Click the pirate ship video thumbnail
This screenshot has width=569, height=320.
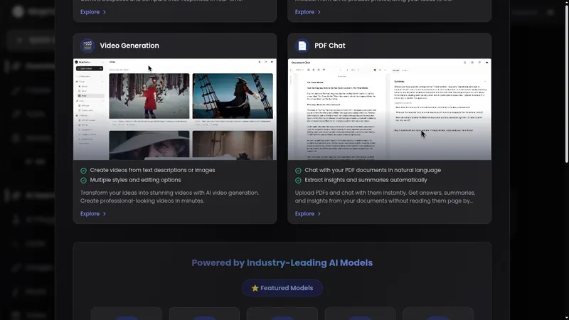[x=233, y=96]
